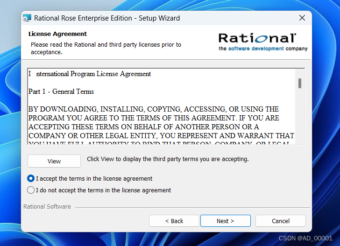Close the Setup Wizard window
This screenshot has height=246, width=340.
302,18
